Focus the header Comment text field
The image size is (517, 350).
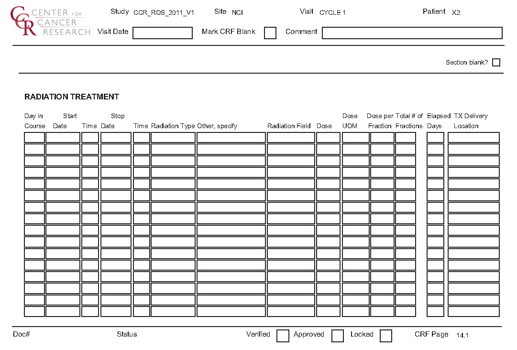(412, 33)
